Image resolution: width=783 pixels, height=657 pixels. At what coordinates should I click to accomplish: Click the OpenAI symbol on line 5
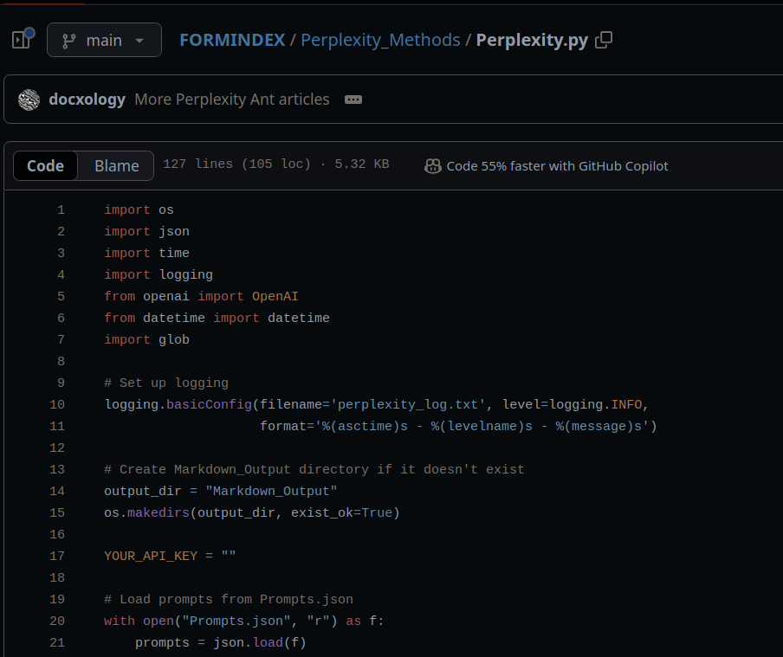tap(275, 296)
